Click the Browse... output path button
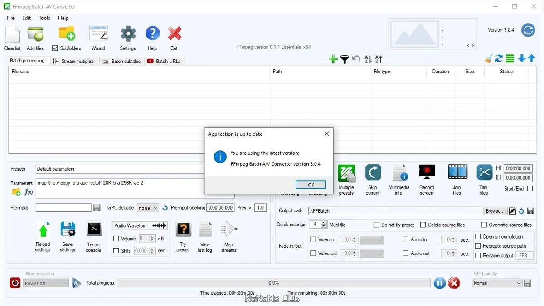Screen dimensions: 544x306 [495, 211]
